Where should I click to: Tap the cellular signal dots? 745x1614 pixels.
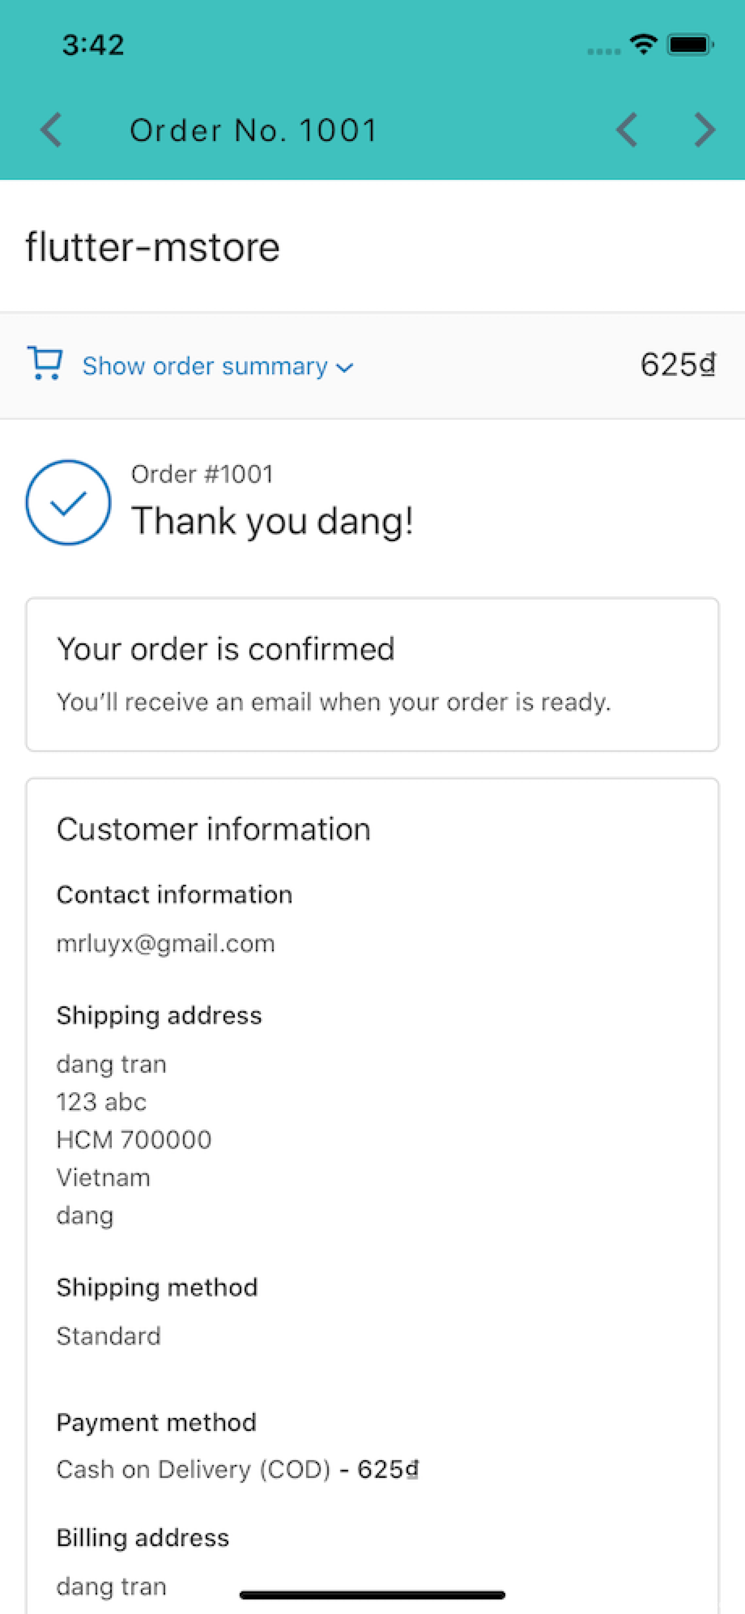pos(603,51)
